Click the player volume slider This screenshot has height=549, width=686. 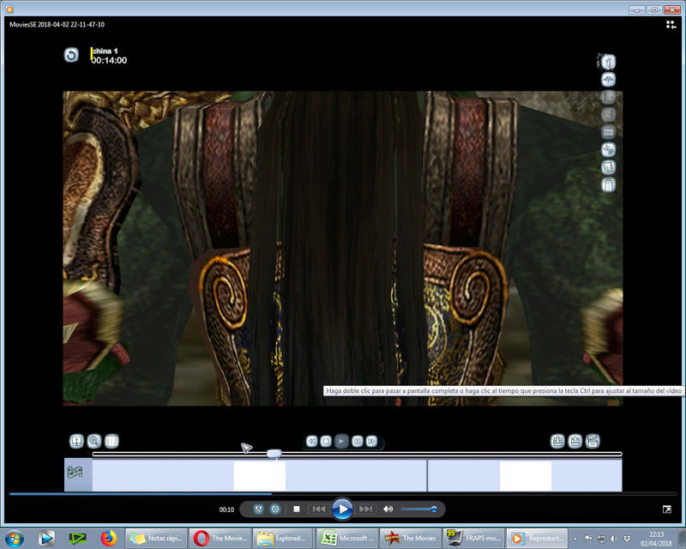[x=418, y=510]
